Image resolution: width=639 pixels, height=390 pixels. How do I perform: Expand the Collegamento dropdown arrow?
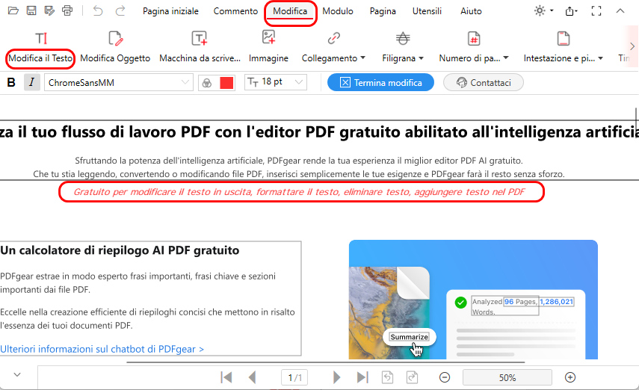363,58
